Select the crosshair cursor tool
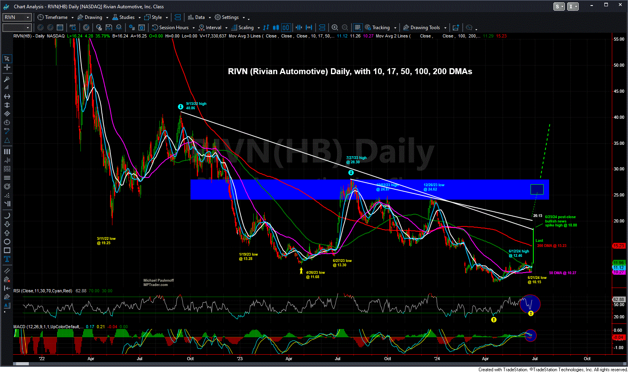This screenshot has width=628, height=372. [x=7, y=67]
